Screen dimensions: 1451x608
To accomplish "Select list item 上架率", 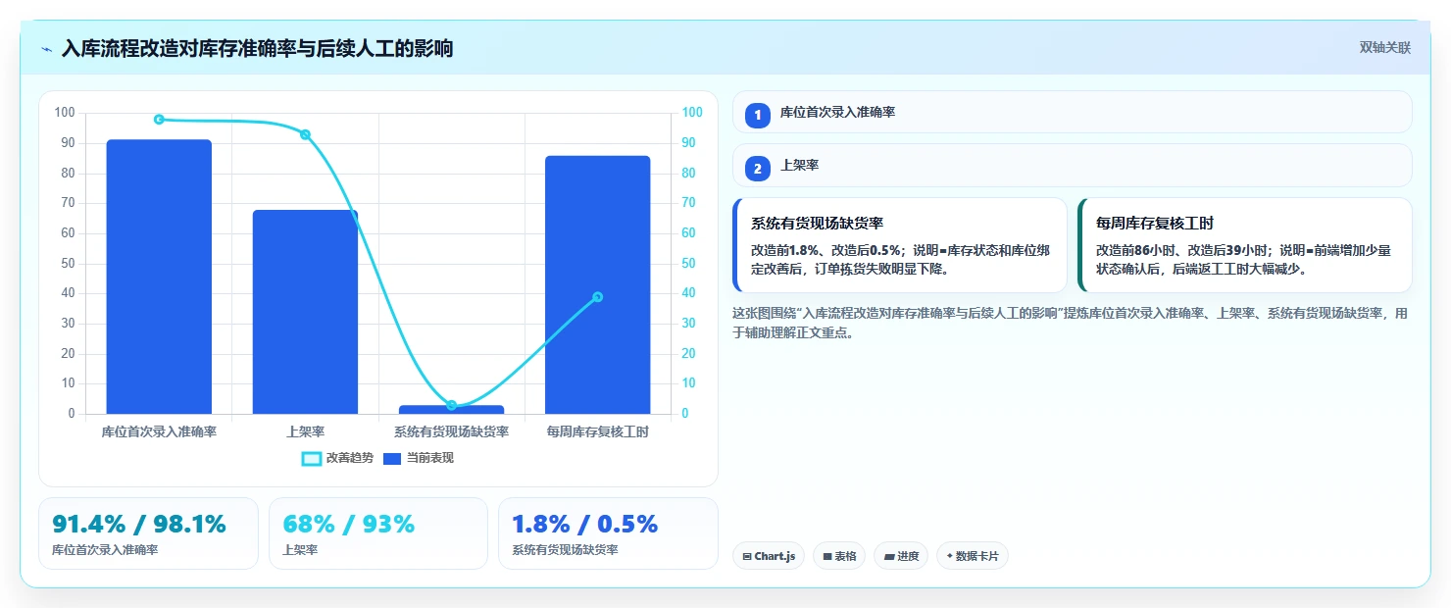I will [1072, 165].
